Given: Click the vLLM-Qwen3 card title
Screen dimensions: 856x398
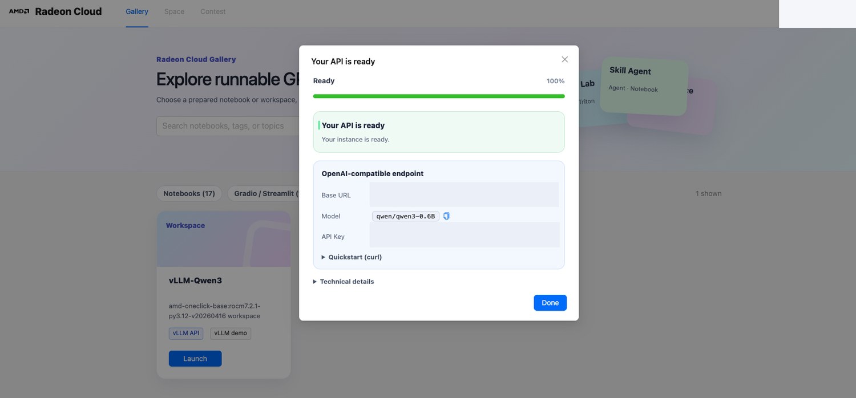Looking at the screenshot, I should (195, 281).
